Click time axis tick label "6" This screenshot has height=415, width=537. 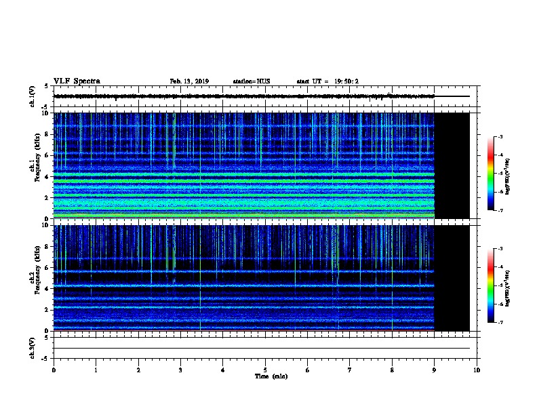pos(307,370)
